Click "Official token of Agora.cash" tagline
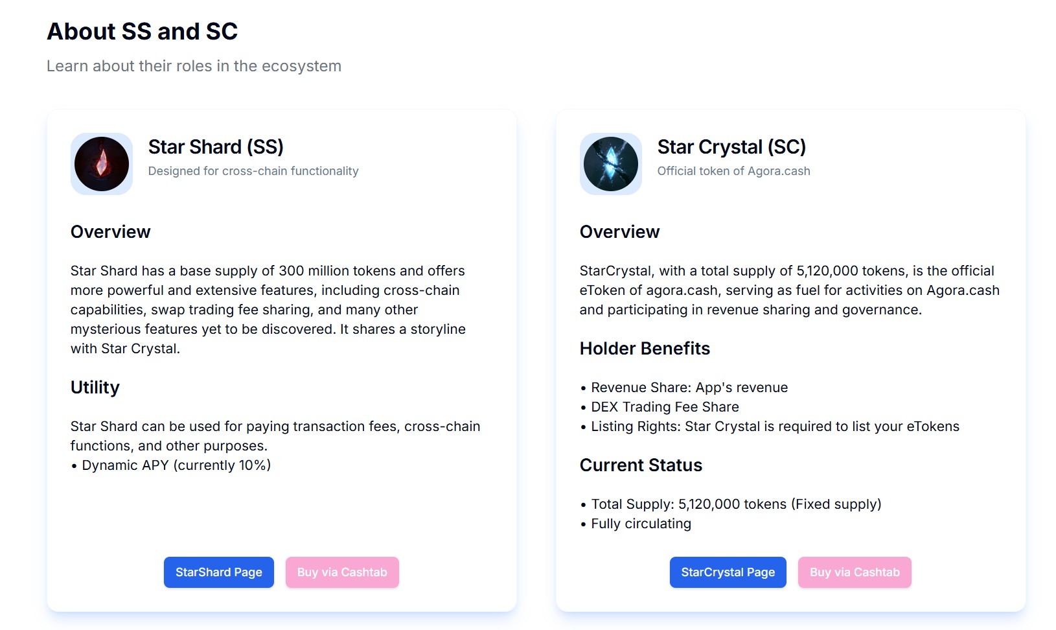 733,171
